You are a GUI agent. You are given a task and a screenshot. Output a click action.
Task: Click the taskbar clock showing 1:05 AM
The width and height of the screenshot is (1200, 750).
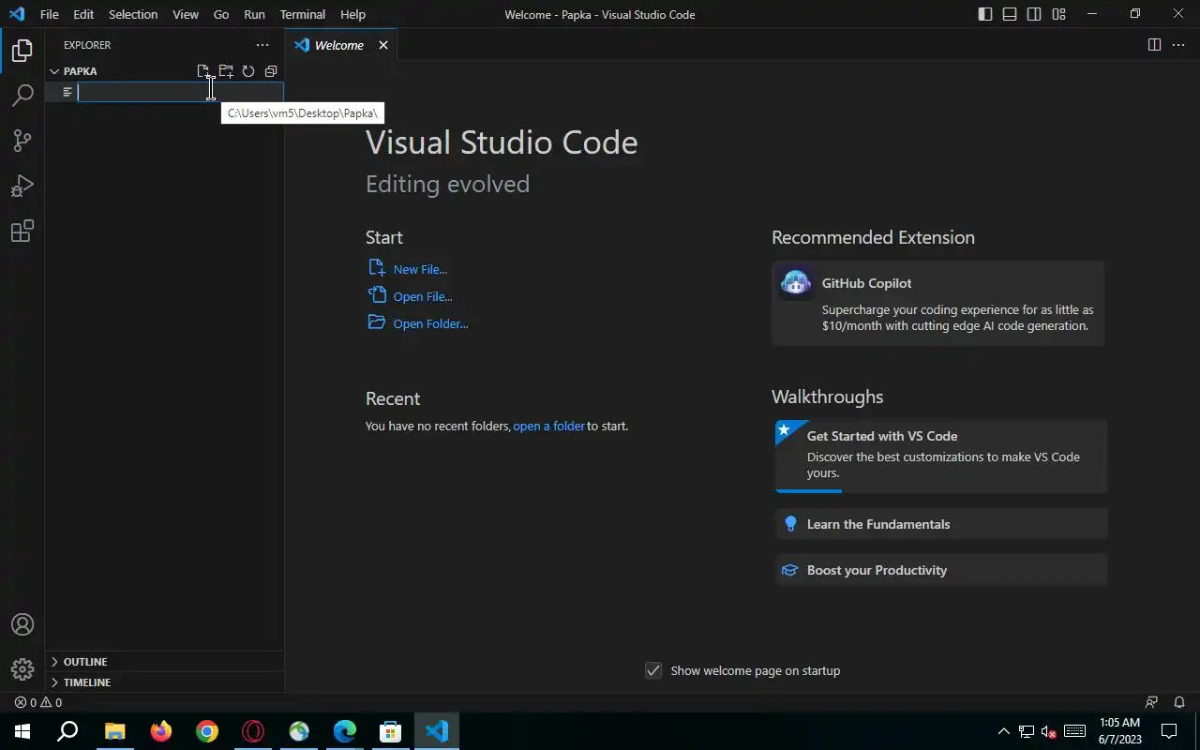(x=1119, y=731)
